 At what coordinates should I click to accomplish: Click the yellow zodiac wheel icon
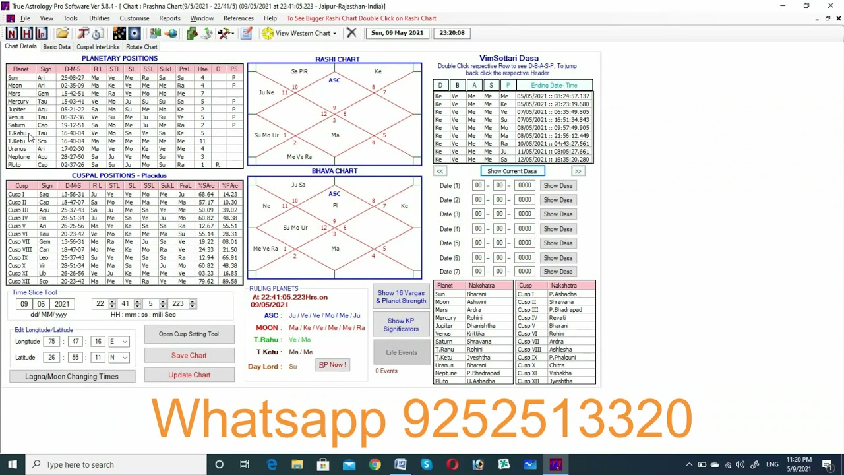[x=268, y=33]
